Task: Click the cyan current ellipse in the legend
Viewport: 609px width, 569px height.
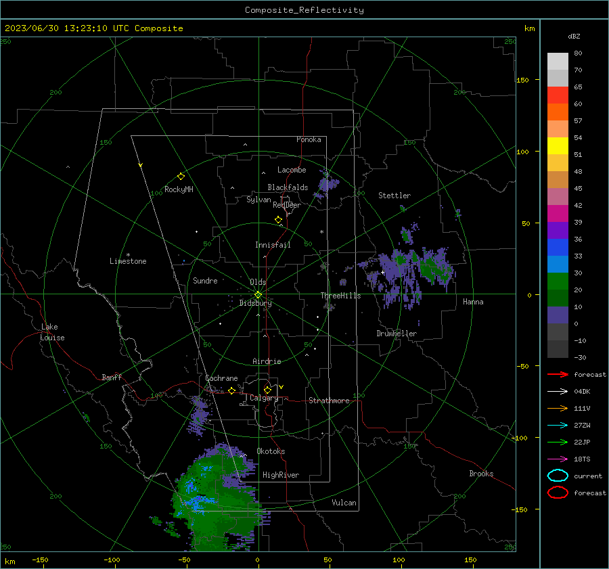Action: [558, 476]
